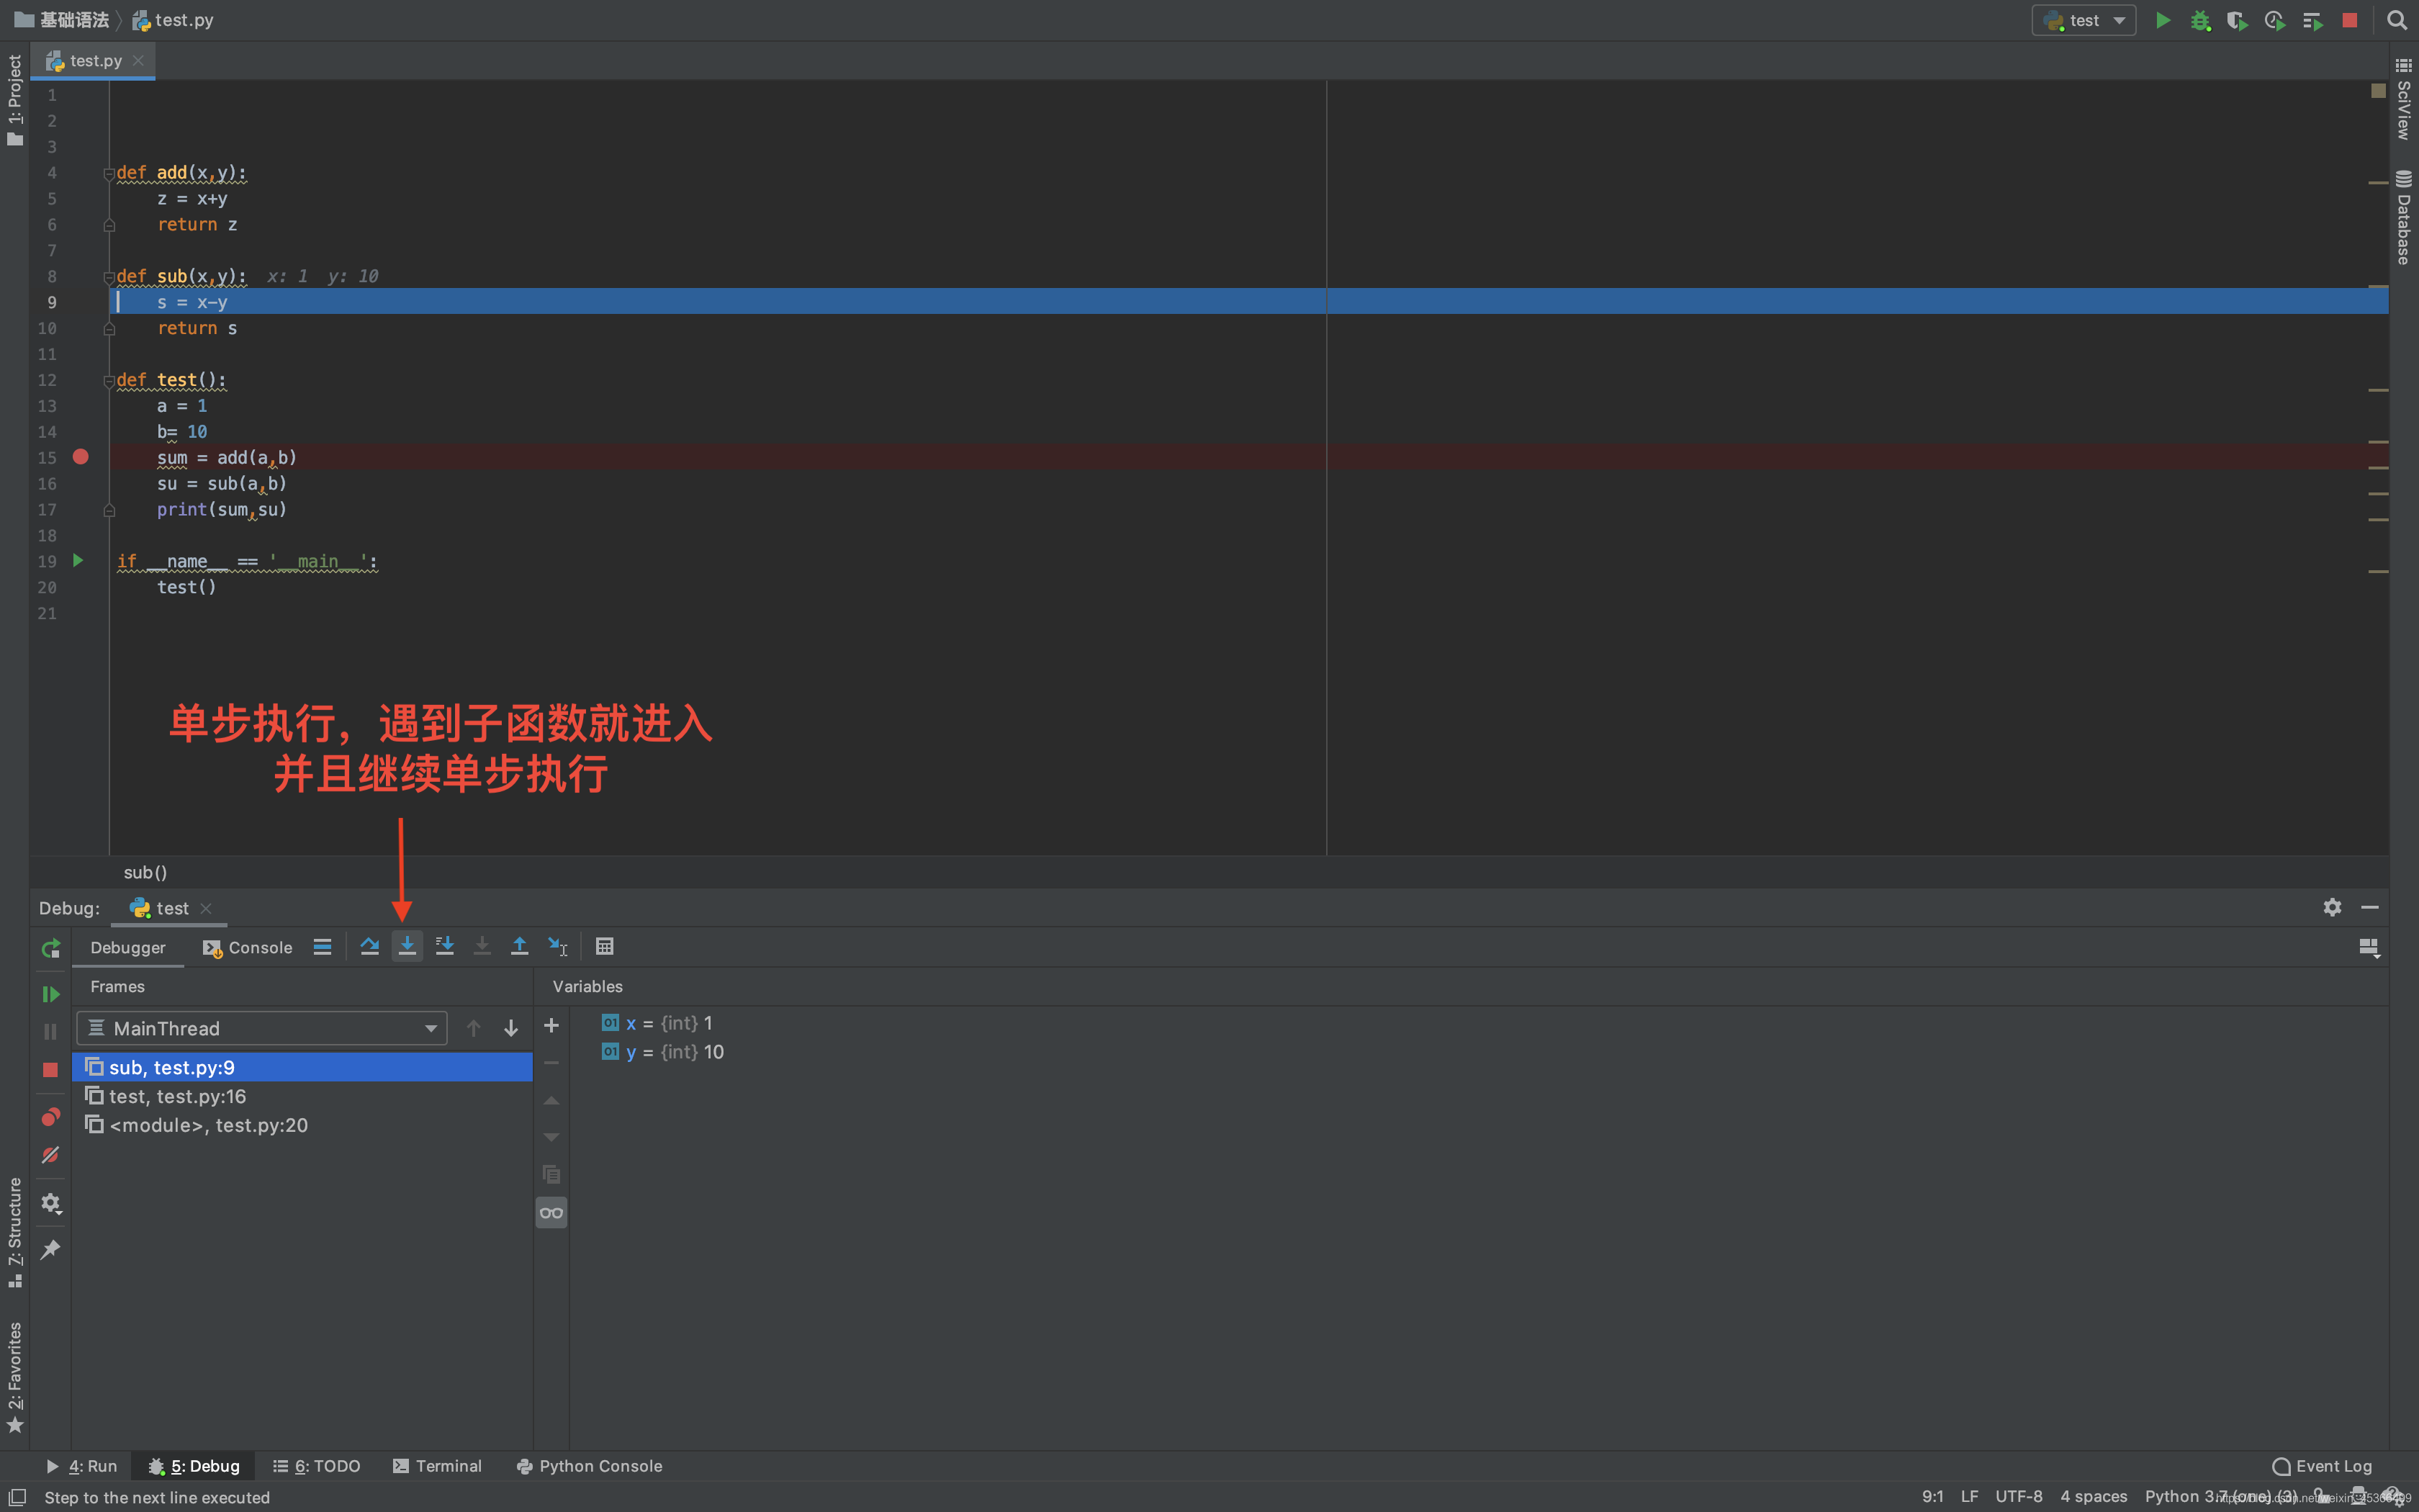Click the Run to Cursor button
The image size is (2419, 1512).
pyautogui.click(x=558, y=946)
